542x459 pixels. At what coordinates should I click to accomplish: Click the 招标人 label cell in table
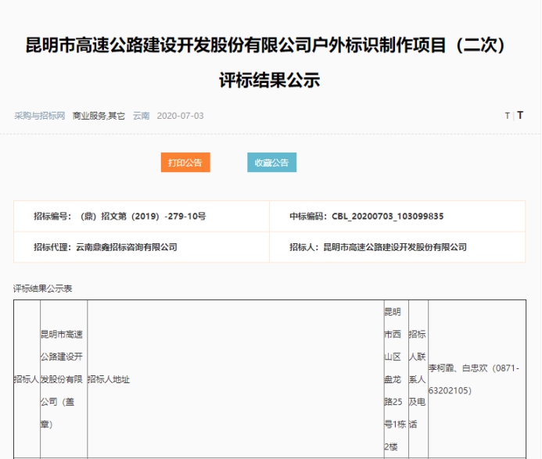coord(26,379)
